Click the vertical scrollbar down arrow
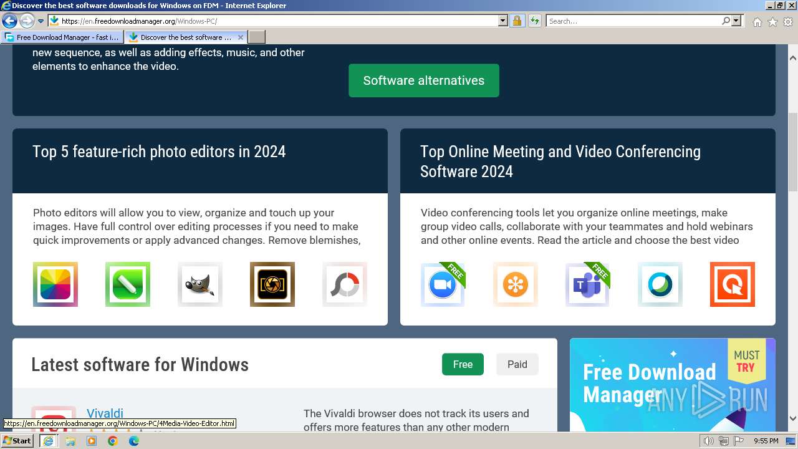Screen dimensions: 798x449 pyautogui.click(x=792, y=418)
